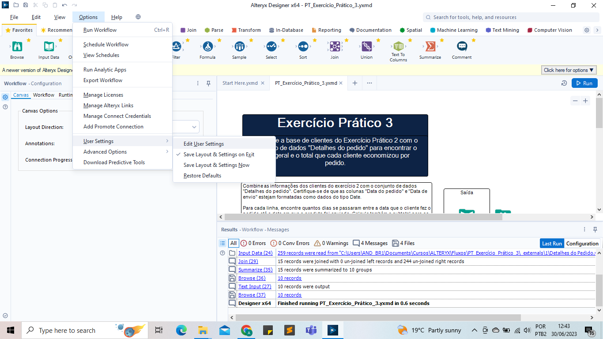Select the Formula tool icon

[x=207, y=46]
